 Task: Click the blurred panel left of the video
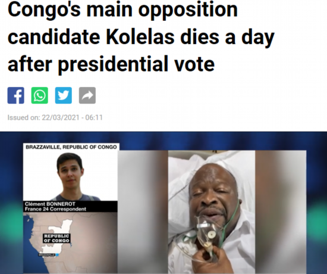point(143,211)
